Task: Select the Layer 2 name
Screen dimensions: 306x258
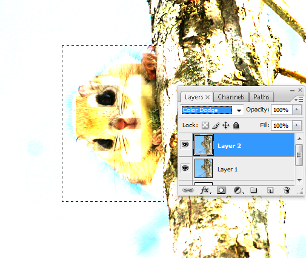Action: point(229,146)
